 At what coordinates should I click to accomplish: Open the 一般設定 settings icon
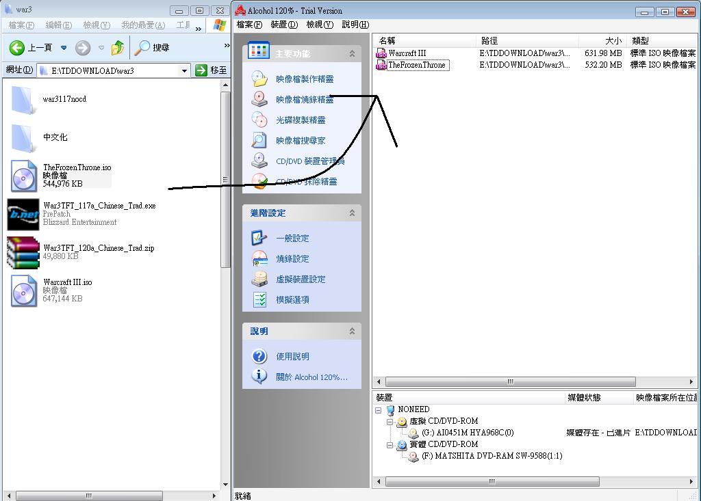click(259, 238)
